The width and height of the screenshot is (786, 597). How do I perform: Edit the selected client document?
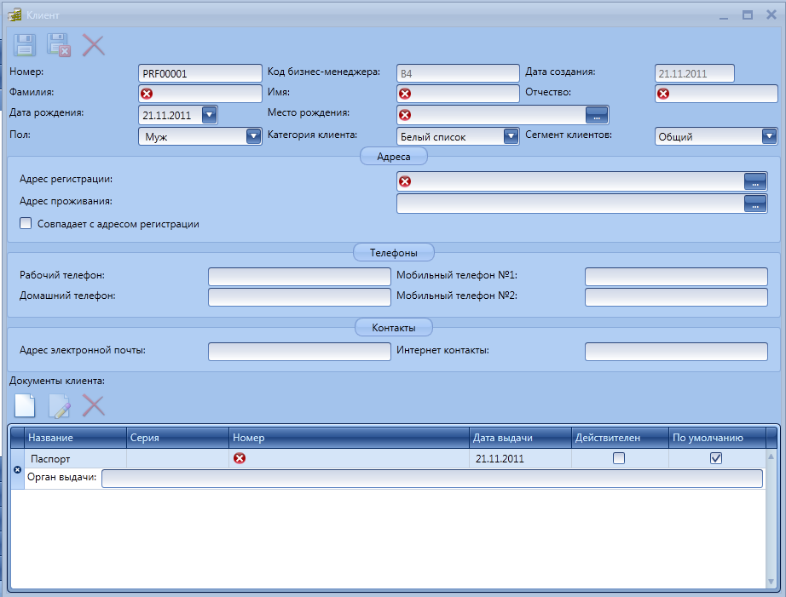tap(58, 406)
